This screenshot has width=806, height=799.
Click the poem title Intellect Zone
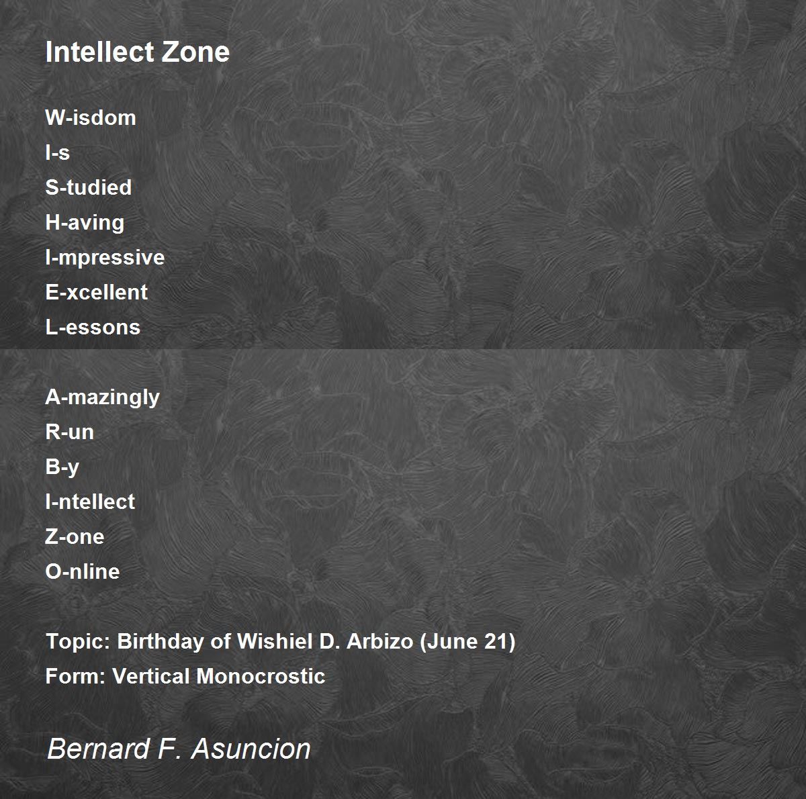138,52
